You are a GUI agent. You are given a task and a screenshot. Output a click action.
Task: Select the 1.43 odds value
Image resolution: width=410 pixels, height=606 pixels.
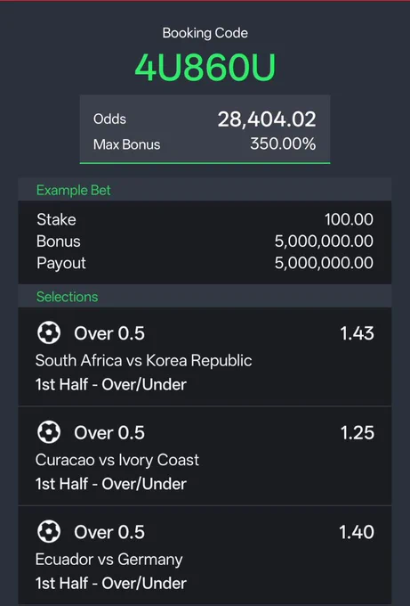[x=357, y=333]
